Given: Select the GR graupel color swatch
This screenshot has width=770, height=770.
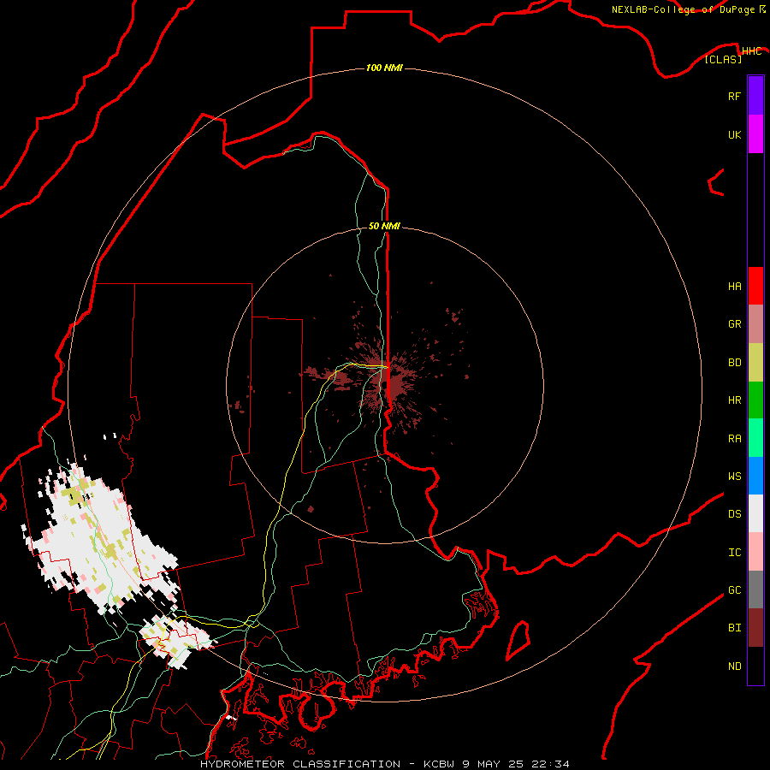Looking at the screenshot, I should 755,323.
